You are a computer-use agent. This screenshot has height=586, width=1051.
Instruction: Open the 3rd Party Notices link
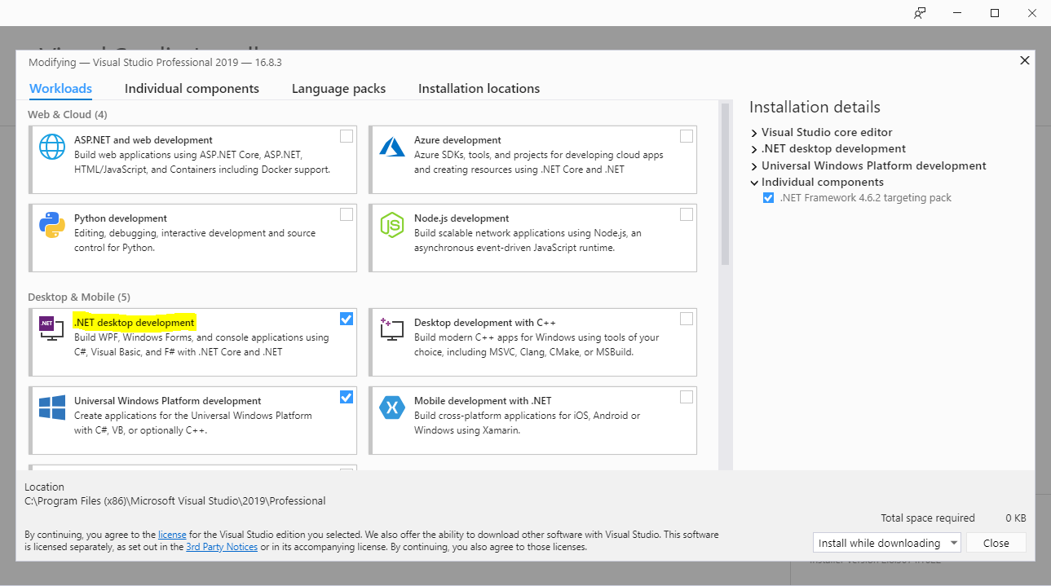click(x=222, y=547)
